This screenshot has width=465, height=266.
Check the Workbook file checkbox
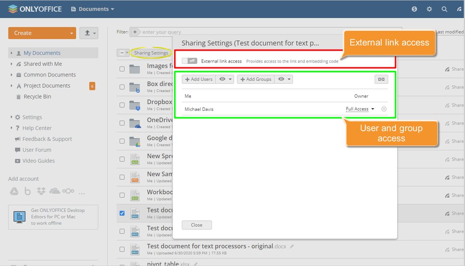pyautogui.click(x=122, y=195)
